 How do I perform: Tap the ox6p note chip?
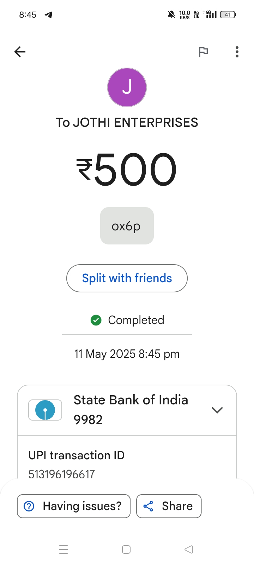point(127,226)
